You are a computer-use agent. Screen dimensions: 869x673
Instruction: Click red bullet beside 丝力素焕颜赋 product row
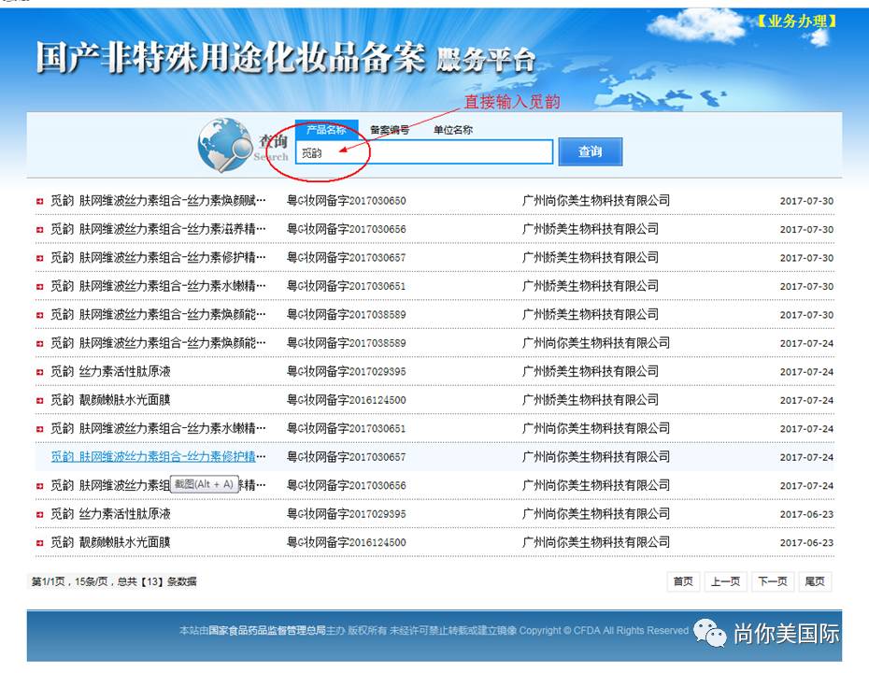pos(39,201)
